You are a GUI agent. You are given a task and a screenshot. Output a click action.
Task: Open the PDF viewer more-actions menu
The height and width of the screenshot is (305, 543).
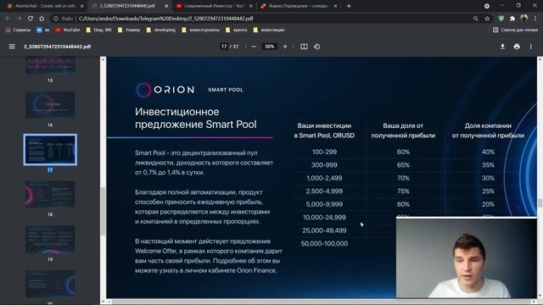[531, 47]
